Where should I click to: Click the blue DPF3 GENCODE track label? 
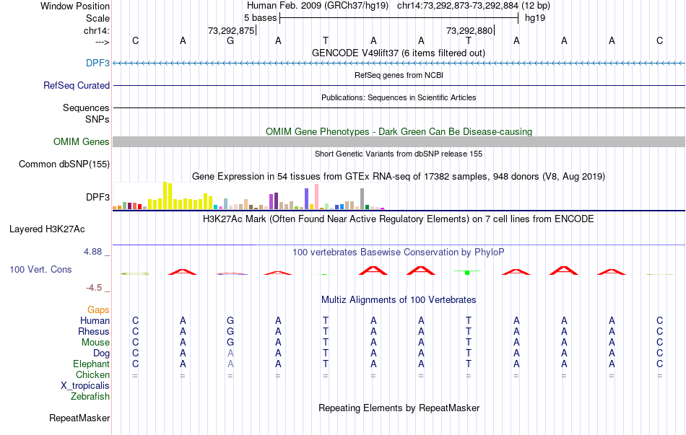(x=97, y=63)
